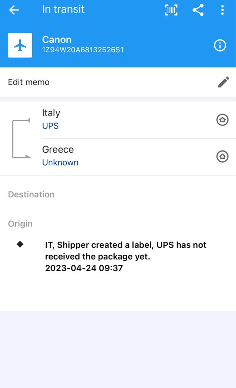Share the tracking details
This screenshot has width=236, height=388.
tap(198, 10)
